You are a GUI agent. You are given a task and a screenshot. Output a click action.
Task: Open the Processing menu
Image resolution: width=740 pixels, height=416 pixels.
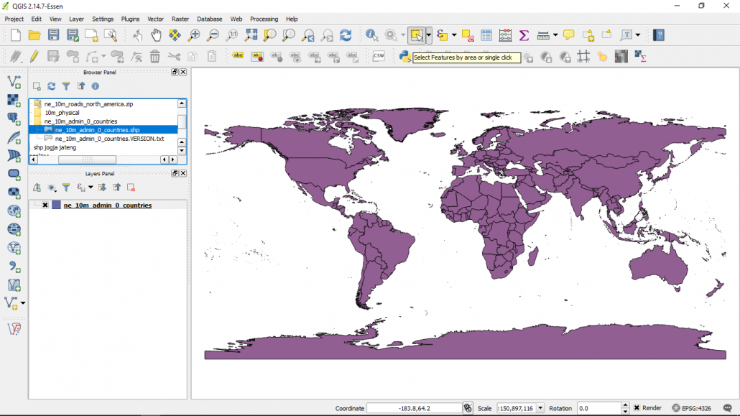click(x=264, y=19)
